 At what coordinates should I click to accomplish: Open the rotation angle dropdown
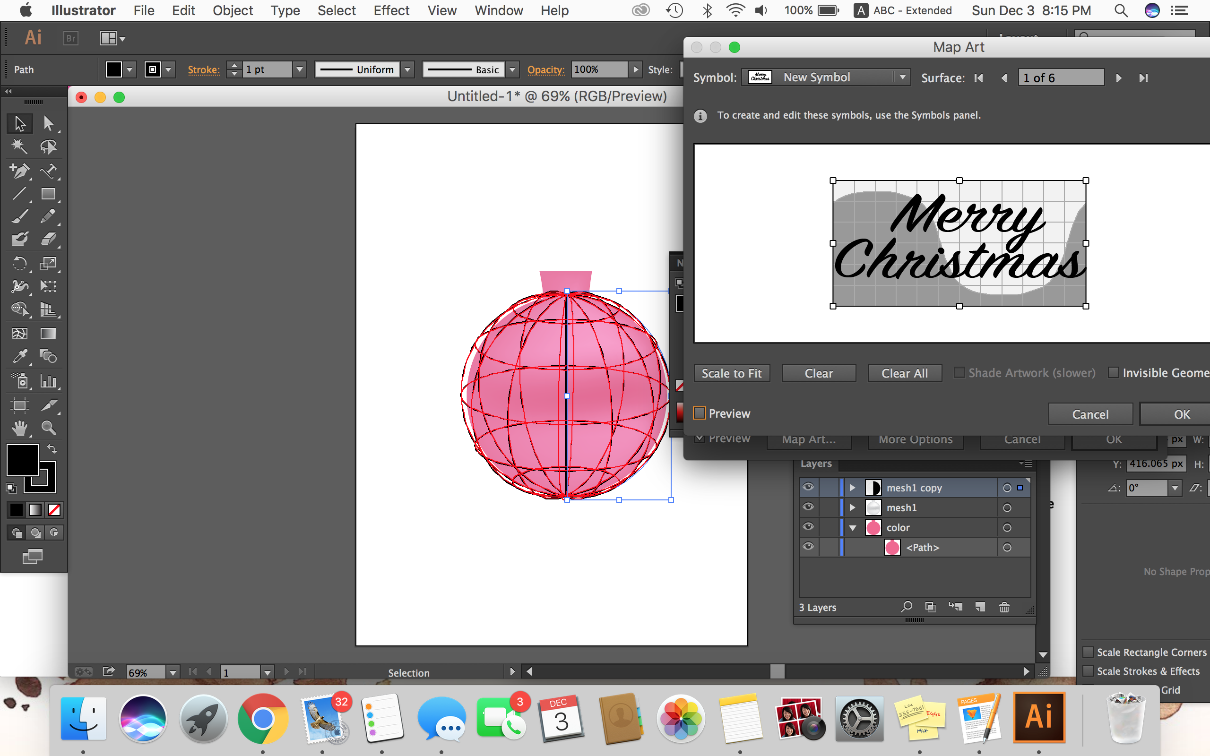tap(1175, 488)
